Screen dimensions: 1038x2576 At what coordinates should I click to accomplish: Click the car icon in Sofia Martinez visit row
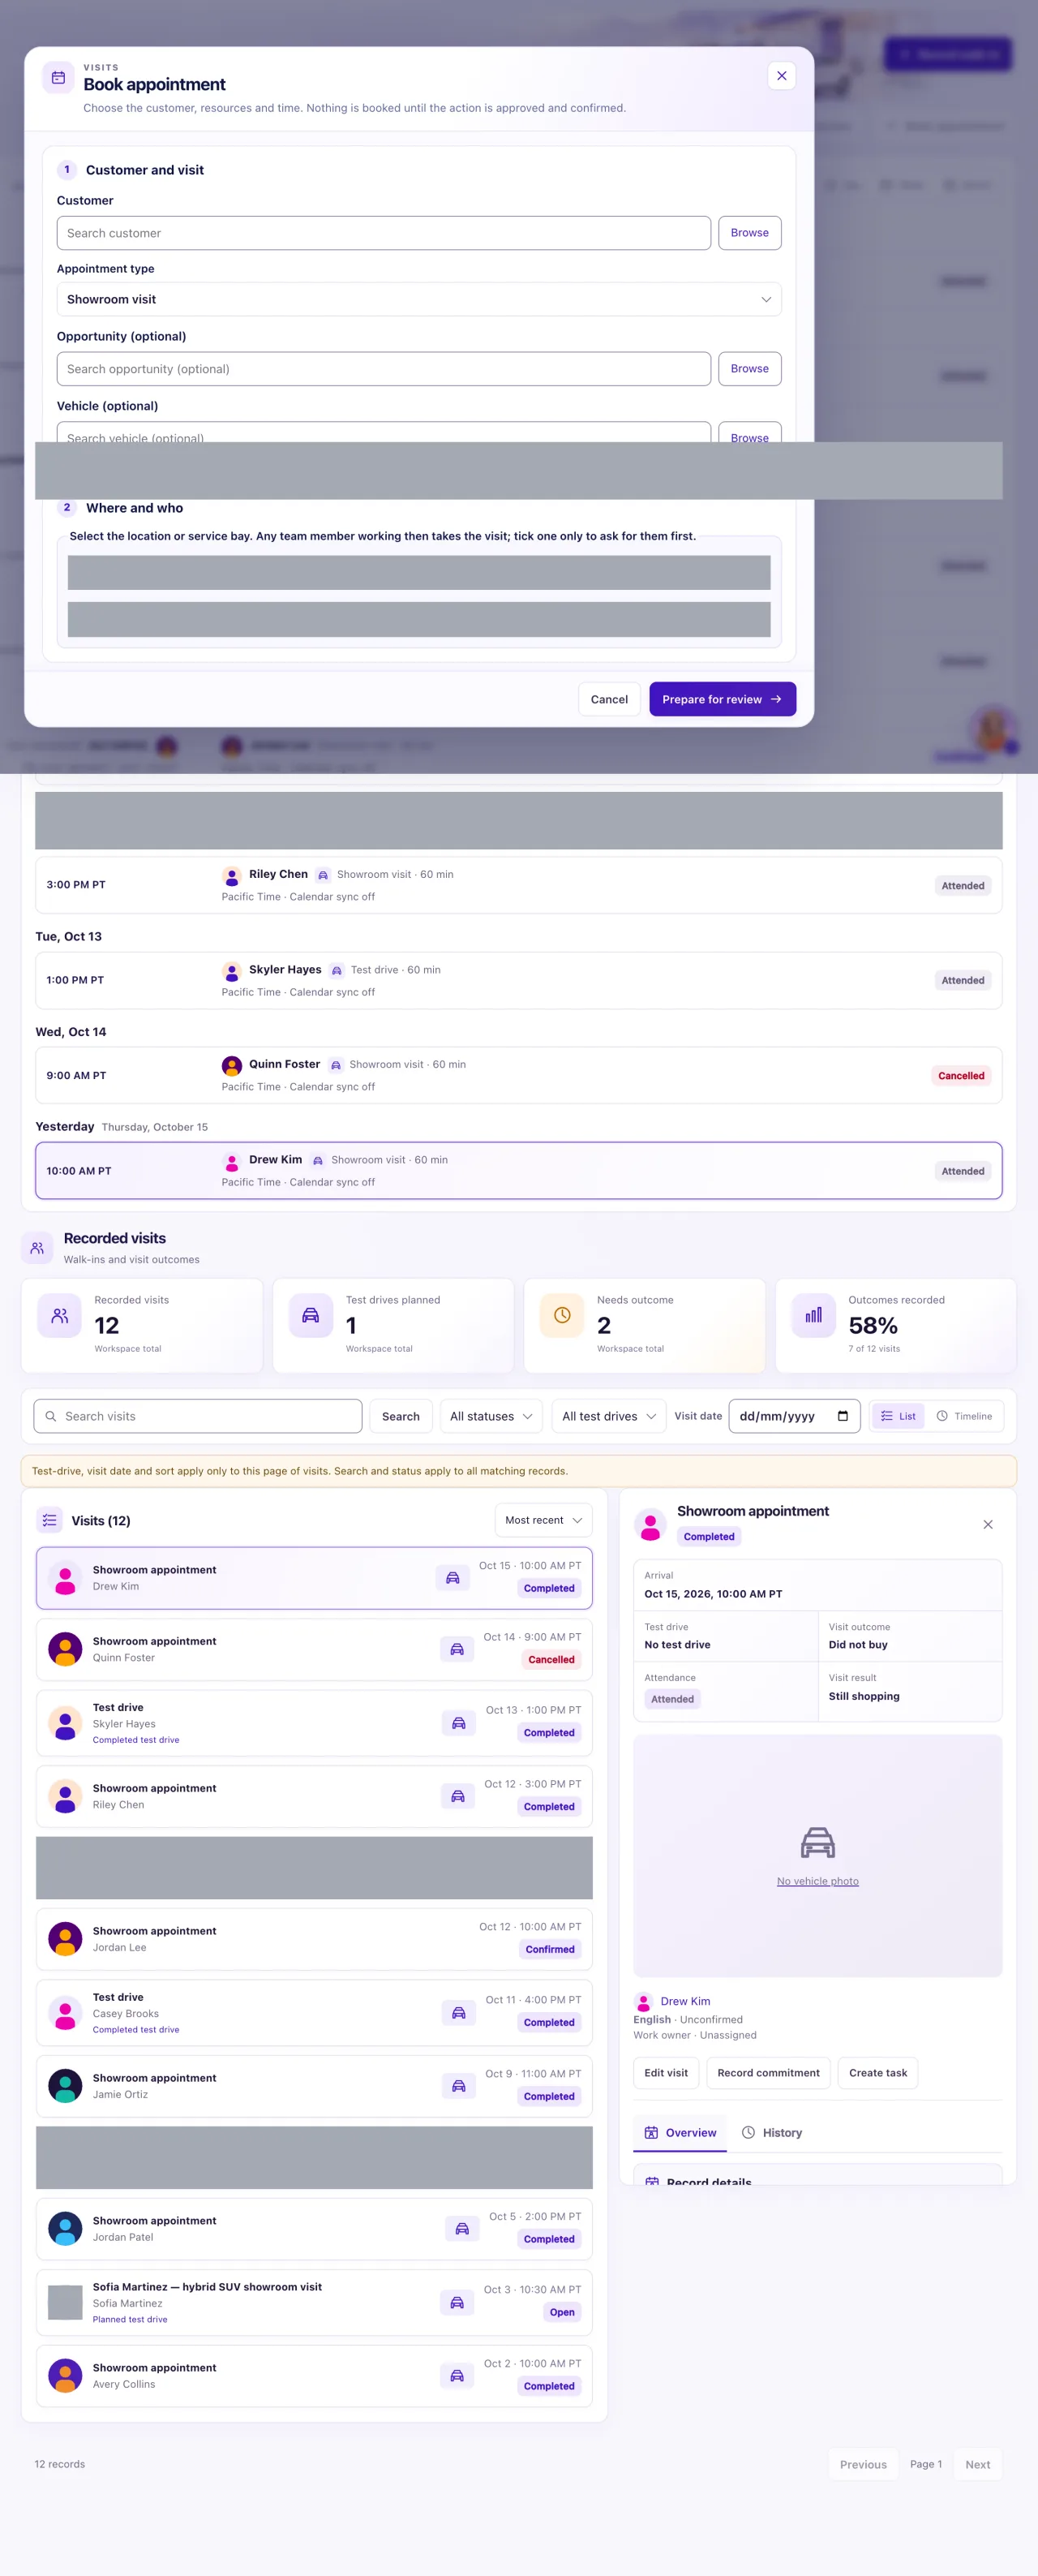457,2303
